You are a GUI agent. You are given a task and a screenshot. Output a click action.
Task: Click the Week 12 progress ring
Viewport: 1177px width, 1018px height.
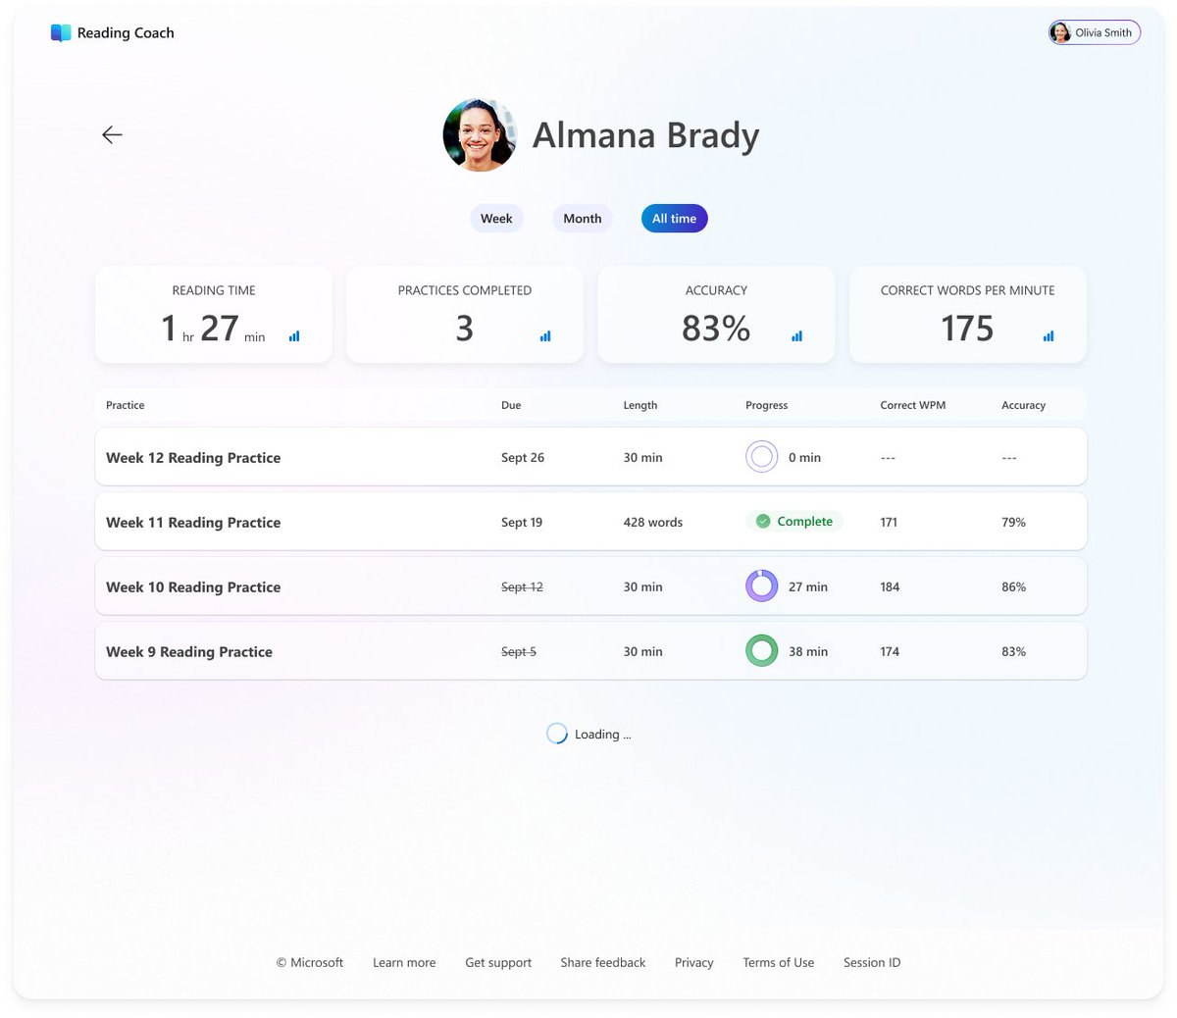tap(762, 457)
